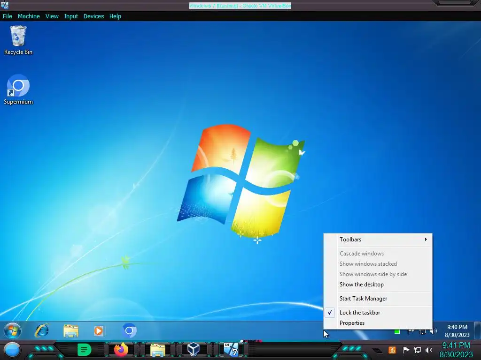Click the green square guest tray icon
Viewport: 481px width, 360px height.
(397, 331)
